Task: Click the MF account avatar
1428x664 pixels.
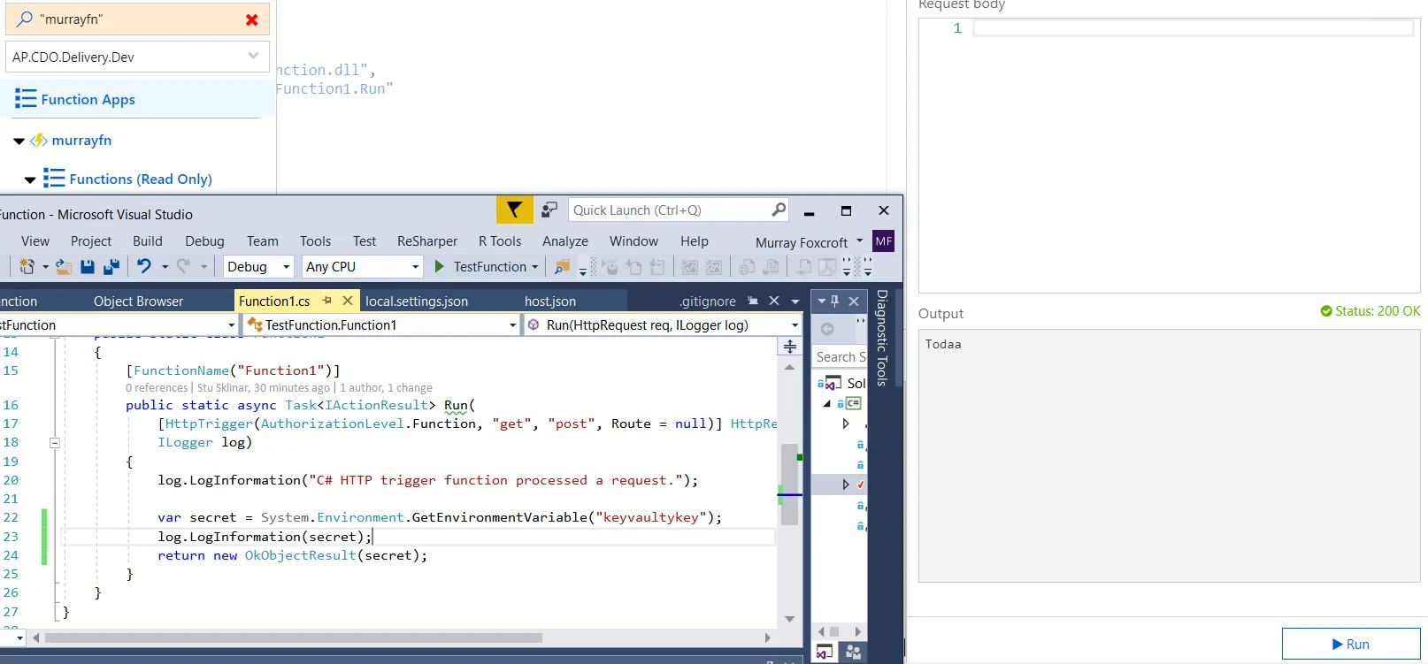Action: pyautogui.click(x=883, y=241)
